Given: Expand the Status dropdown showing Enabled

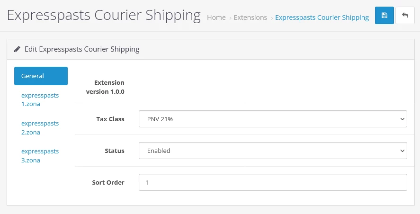Looking at the screenshot, I should (273, 151).
